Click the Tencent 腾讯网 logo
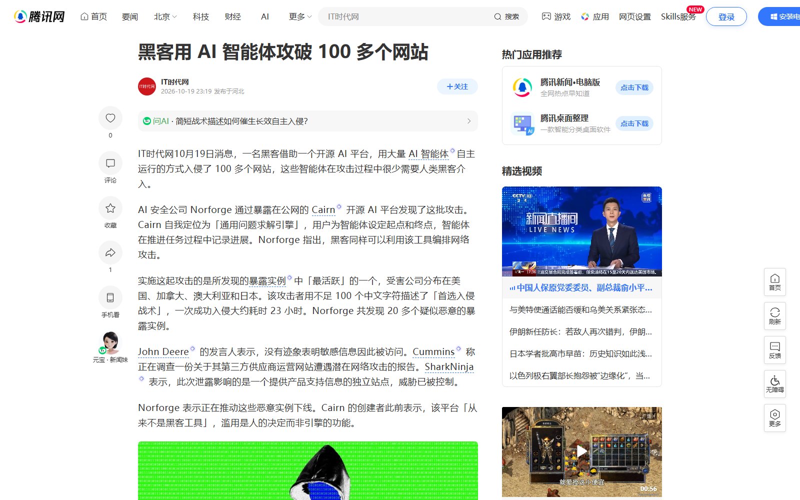Image resolution: width=800 pixels, height=500 pixels. (x=39, y=16)
